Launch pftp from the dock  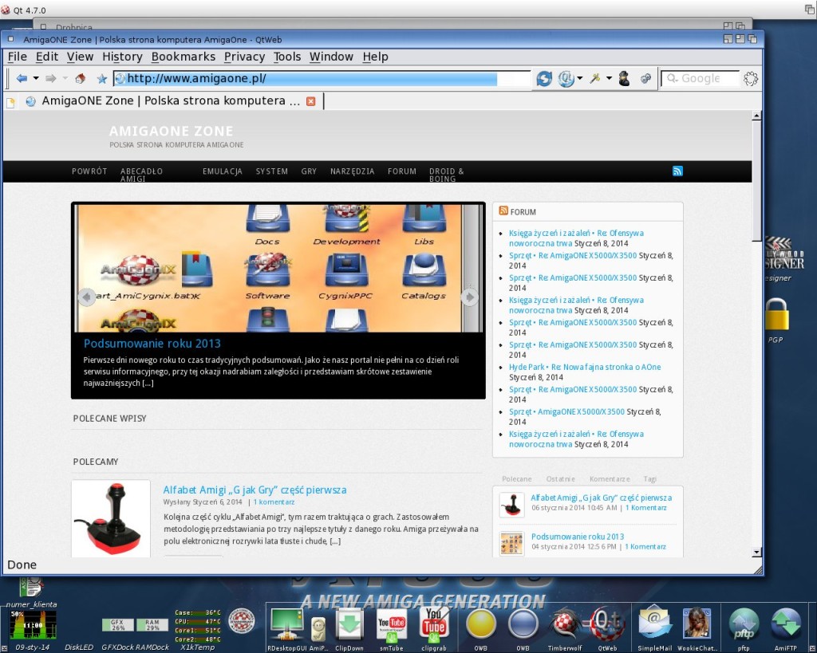click(744, 623)
